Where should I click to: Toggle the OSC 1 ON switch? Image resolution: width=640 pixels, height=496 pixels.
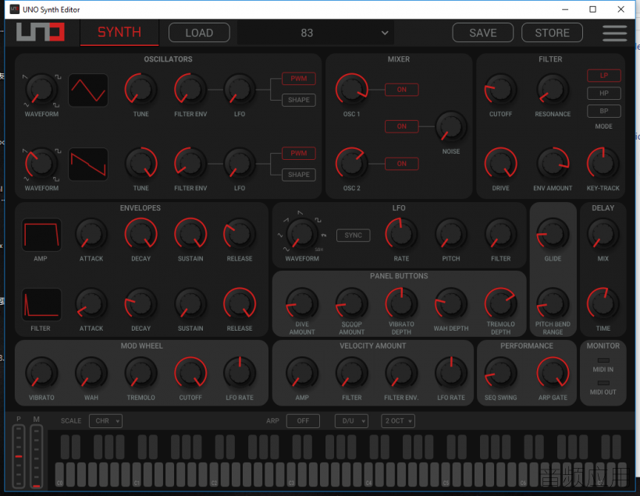[x=402, y=90]
